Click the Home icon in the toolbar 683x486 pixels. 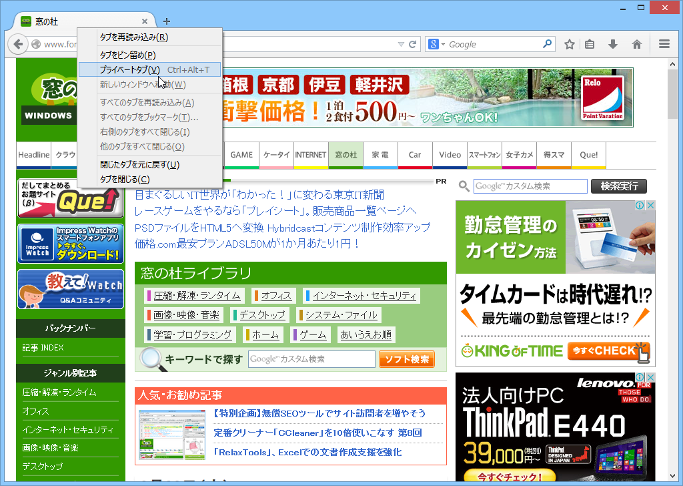[x=637, y=44]
